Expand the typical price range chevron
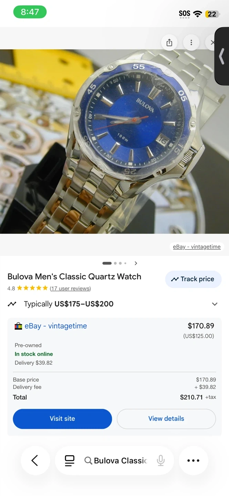The image size is (229, 496). (x=215, y=304)
